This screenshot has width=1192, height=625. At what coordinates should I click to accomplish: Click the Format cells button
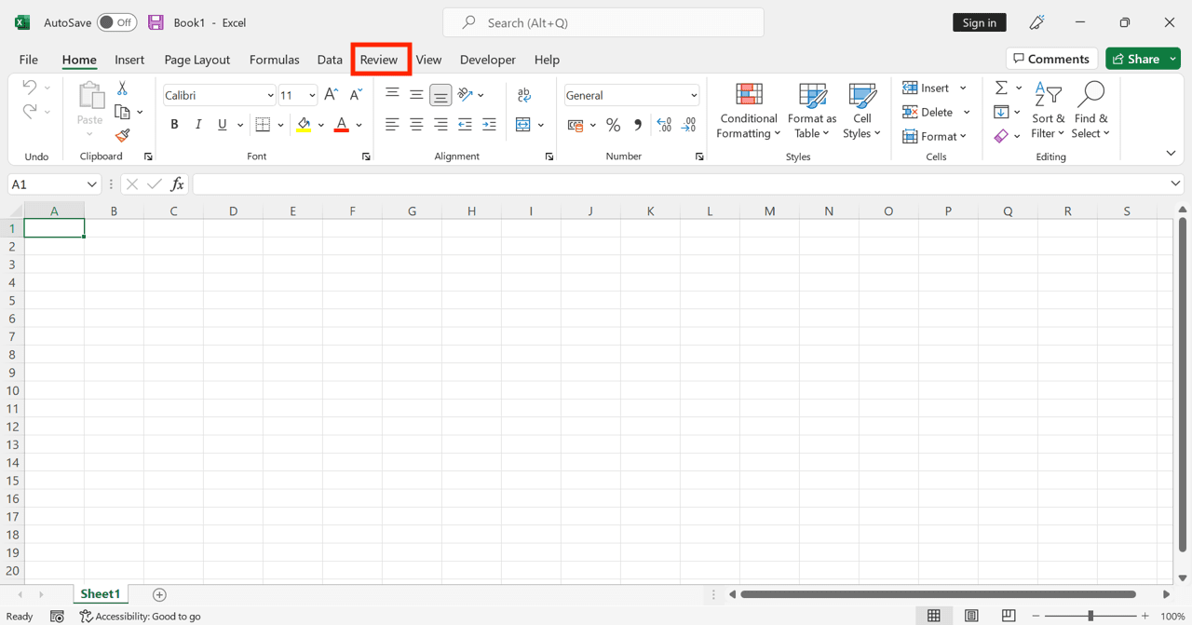pos(935,136)
